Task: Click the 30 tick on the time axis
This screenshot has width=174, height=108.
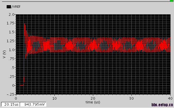Action: coord(131,98)
